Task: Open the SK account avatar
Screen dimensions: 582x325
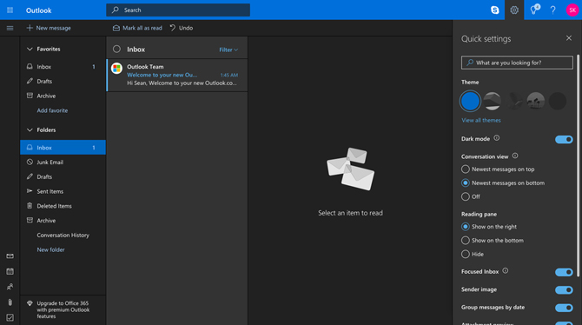Action: coord(572,10)
